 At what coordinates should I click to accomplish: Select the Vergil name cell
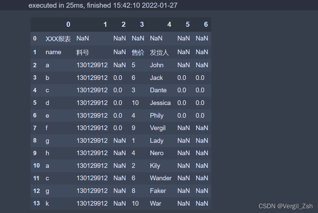158,128
